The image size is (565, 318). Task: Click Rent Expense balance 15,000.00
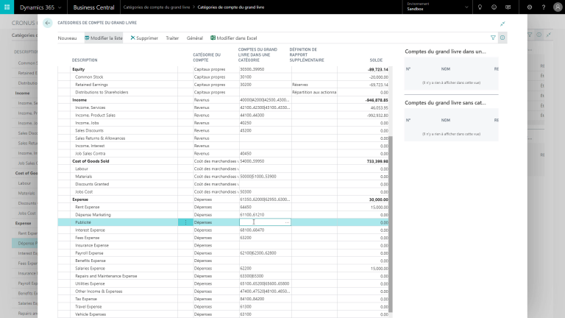pyautogui.click(x=379, y=208)
